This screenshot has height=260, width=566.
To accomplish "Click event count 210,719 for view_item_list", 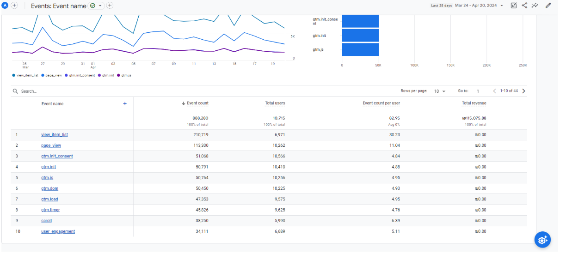I will [201, 135].
